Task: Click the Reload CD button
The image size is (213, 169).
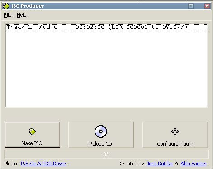Action: [x=101, y=135]
